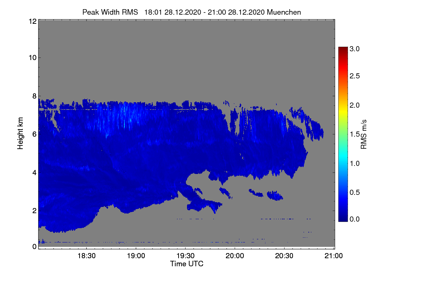Click the '19:00' time tick label
Image resolution: width=440 pixels, height=293 pixels.
click(136, 256)
